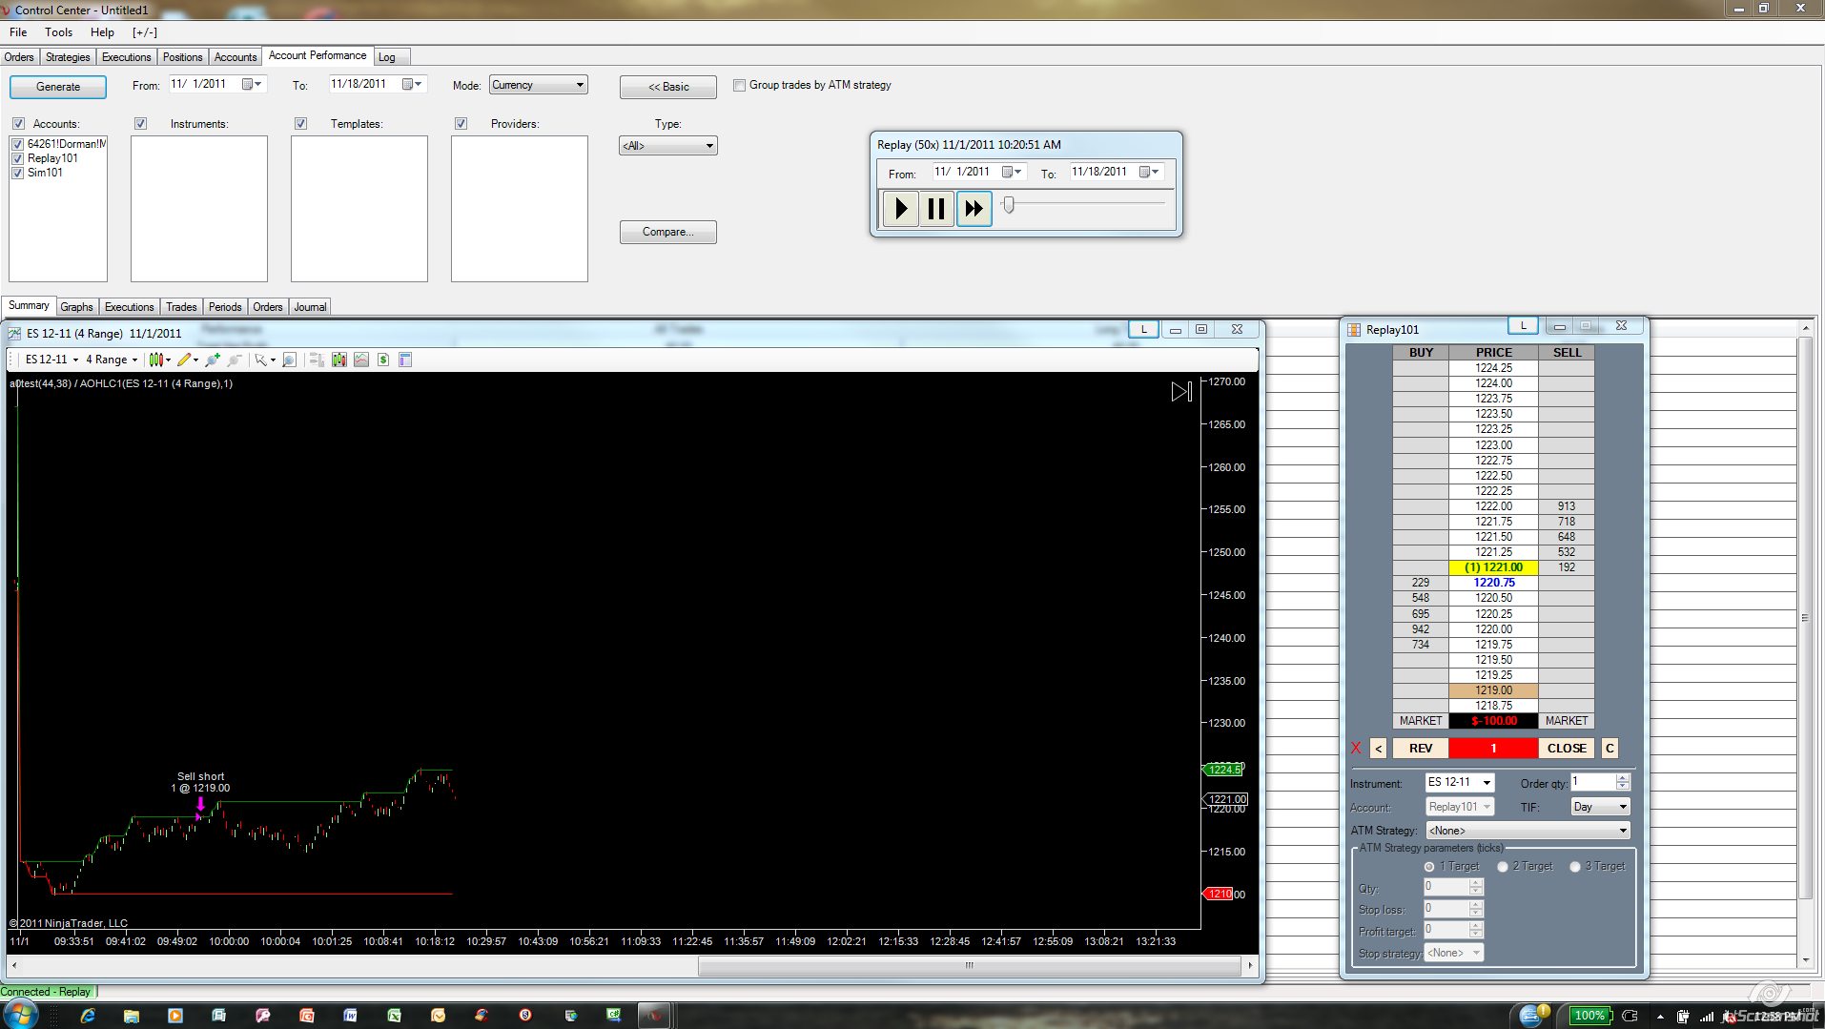The image size is (1825, 1029).
Task: Click the red X cancel-orders icon in Replay101
Action: click(x=1356, y=748)
